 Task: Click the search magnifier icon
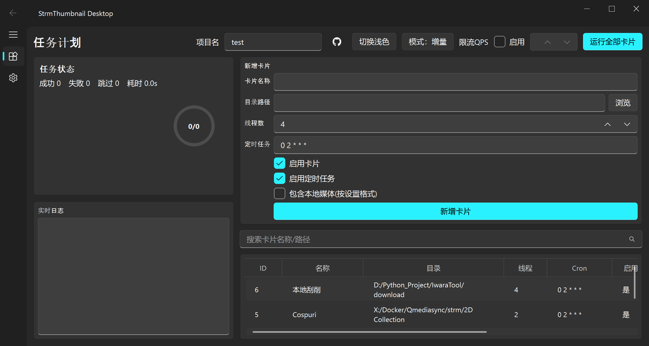pos(632,239)
